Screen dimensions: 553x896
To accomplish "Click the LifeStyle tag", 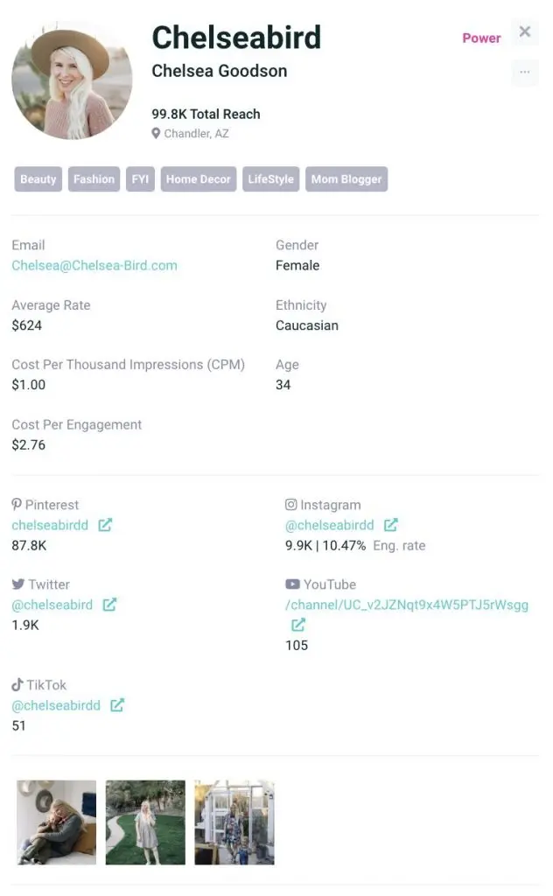I will [270, 179].
